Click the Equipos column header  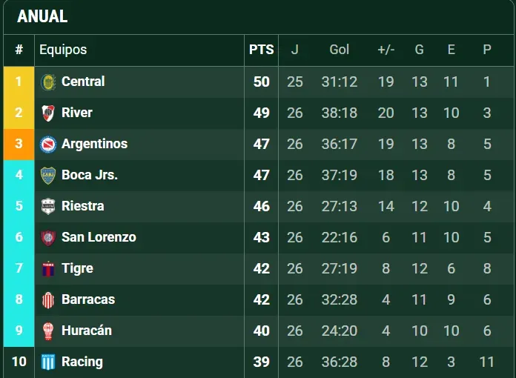click(63, 50)
